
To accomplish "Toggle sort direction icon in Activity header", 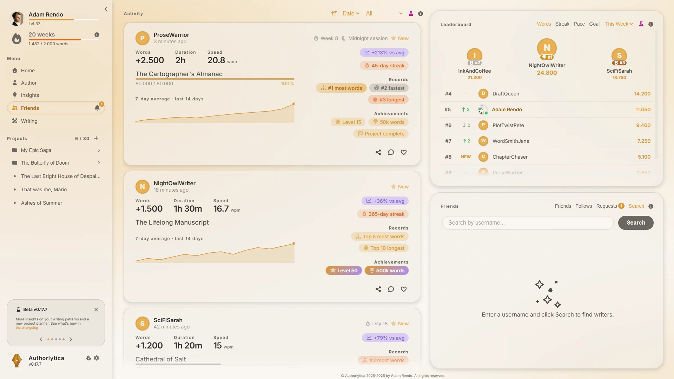I will [334, 13].
